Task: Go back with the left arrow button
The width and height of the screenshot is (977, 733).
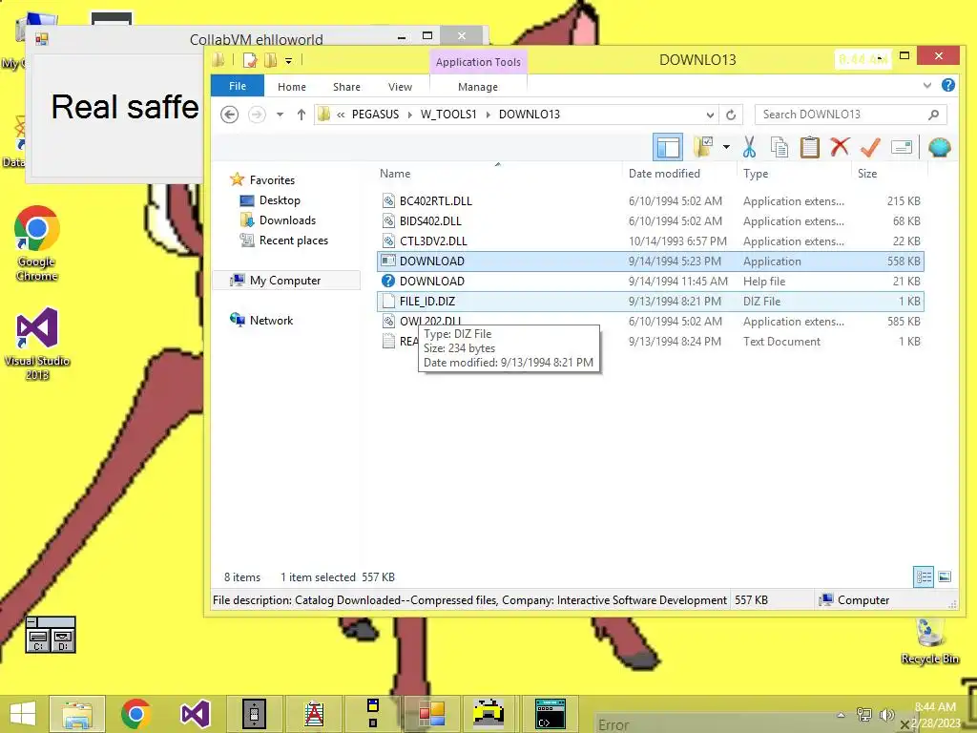Action: click(x=229, y=115)
